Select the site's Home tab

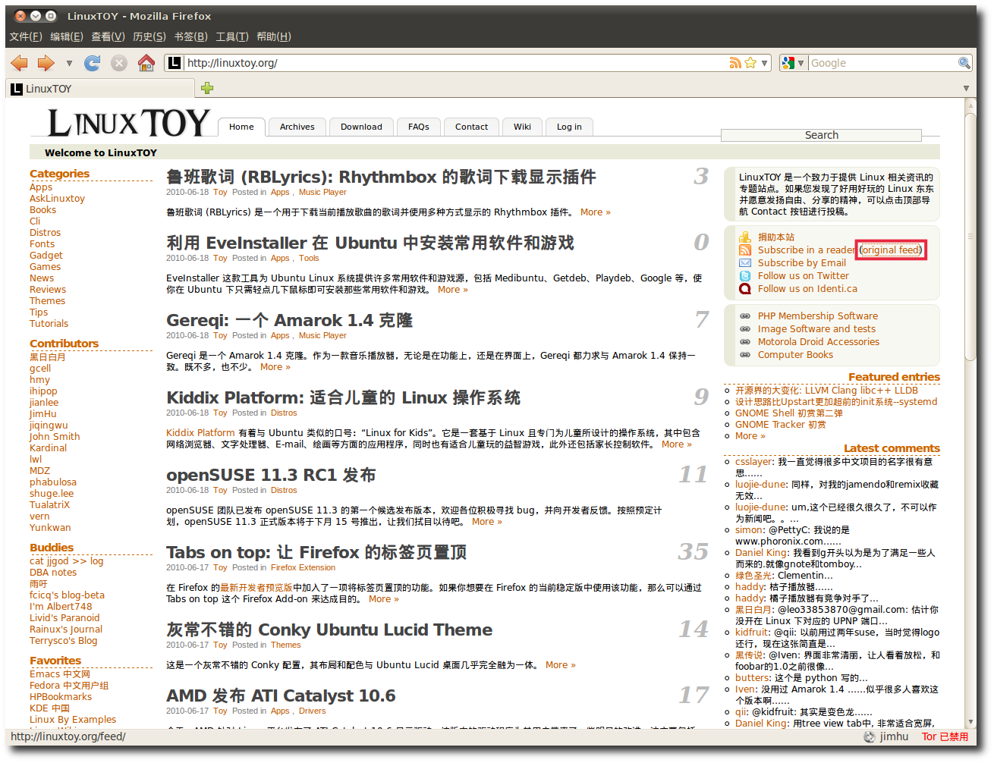[241, 127]
